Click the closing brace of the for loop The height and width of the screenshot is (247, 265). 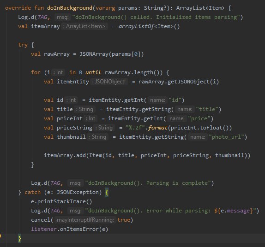point(33,165)
